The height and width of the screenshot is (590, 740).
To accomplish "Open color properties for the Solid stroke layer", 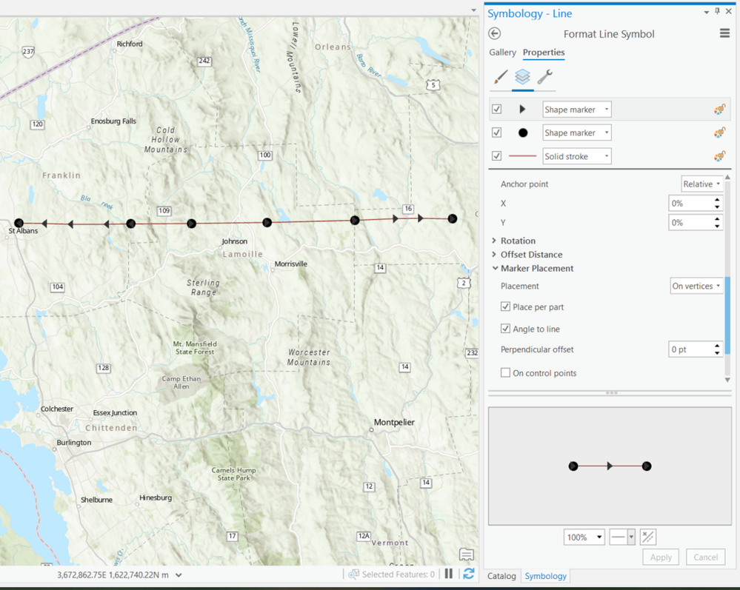I will 719,156.
